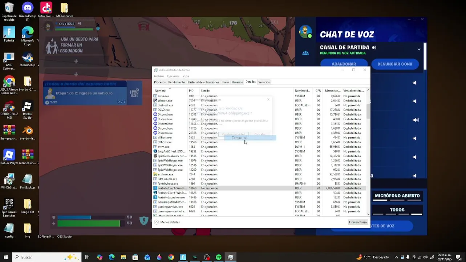This screenshot has height=262, width=466.
Task: Open the AMD Software desktop shortcut
Action: pyautogui.click(x=9, y=61)
